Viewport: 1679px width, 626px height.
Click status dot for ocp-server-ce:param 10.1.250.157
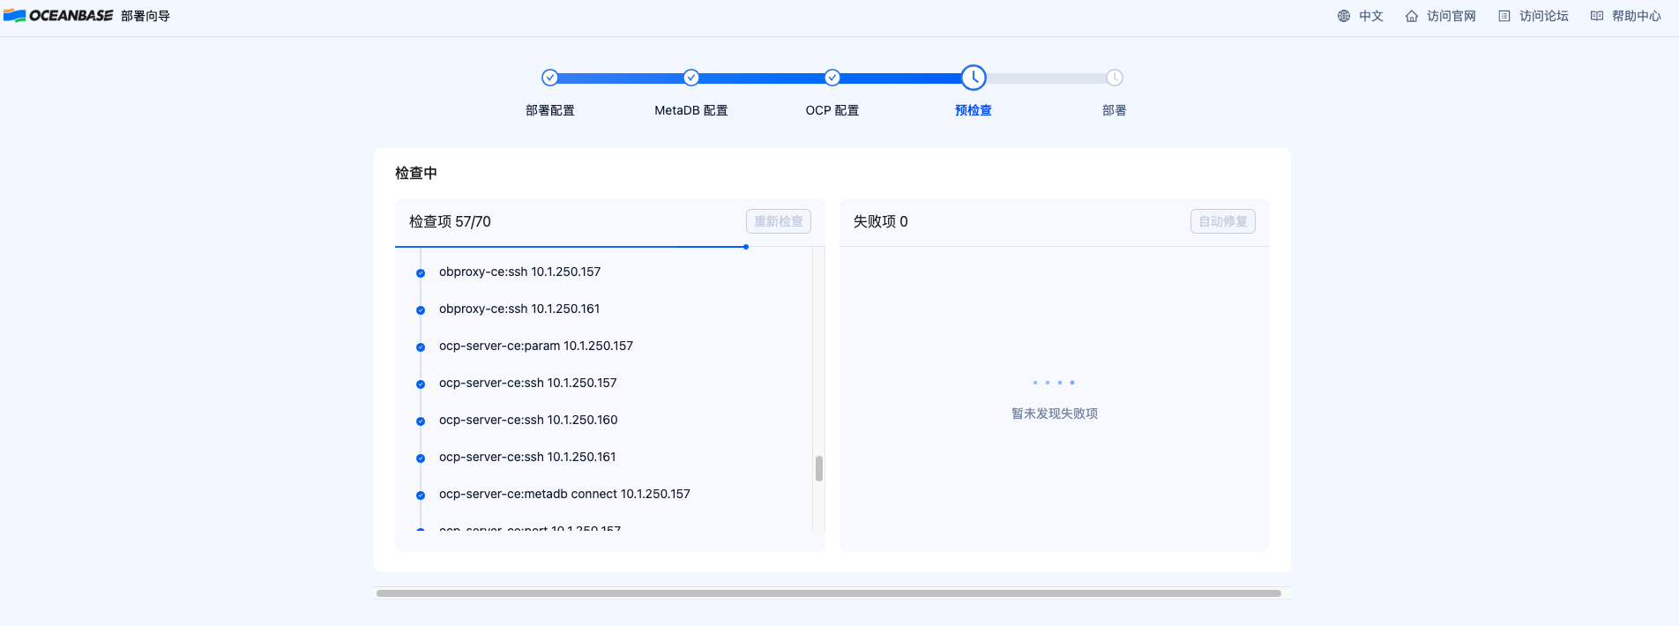(x=421, y=347)
